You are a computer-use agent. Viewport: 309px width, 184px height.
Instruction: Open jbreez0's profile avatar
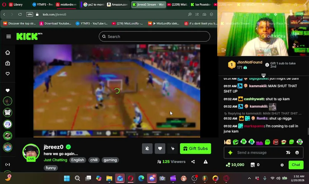pyautogui.click(x=31, y=153)
